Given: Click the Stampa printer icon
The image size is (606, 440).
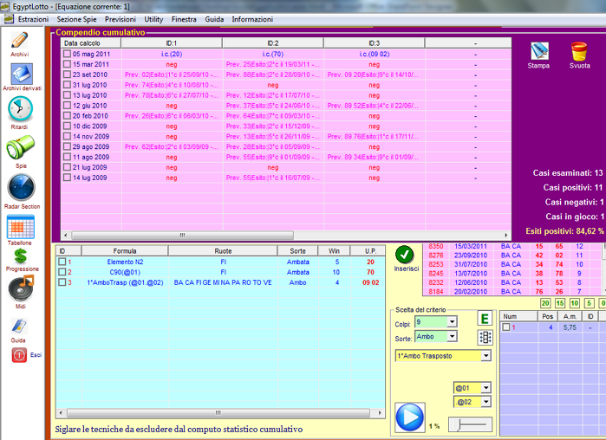Looking at the screenshot, I should click(538, 51).
